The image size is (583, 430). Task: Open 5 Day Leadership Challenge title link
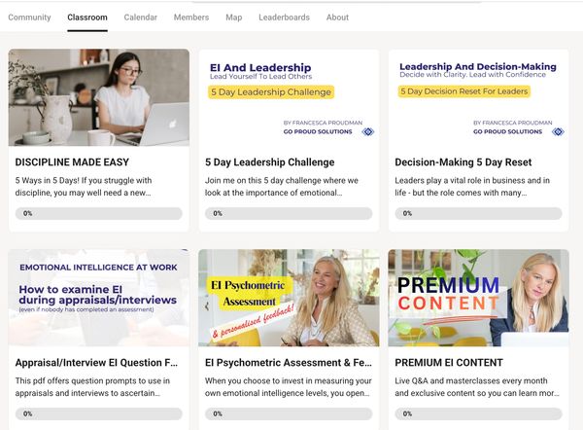[x=270, y=162]
